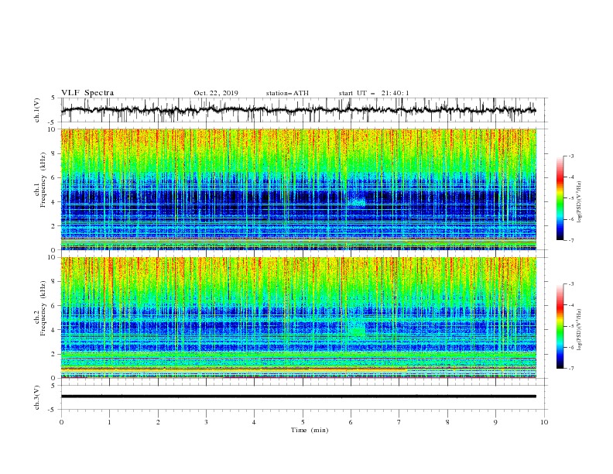Click time axis tick label "4"
The width and height of the screenshot is (613, 474).
pos(255,422)
